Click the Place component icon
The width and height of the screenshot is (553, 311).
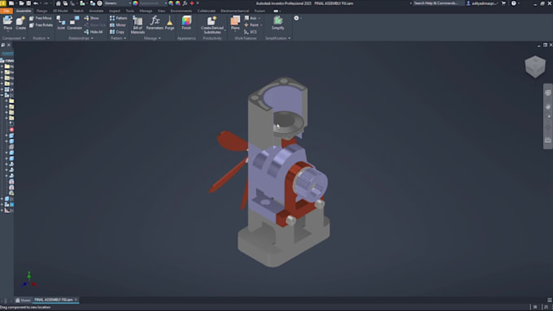pyautogui.click(x=7, y=23)
